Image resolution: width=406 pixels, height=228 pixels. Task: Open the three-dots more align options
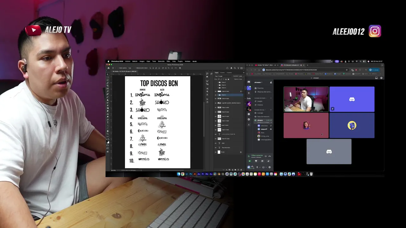[176, 68]
